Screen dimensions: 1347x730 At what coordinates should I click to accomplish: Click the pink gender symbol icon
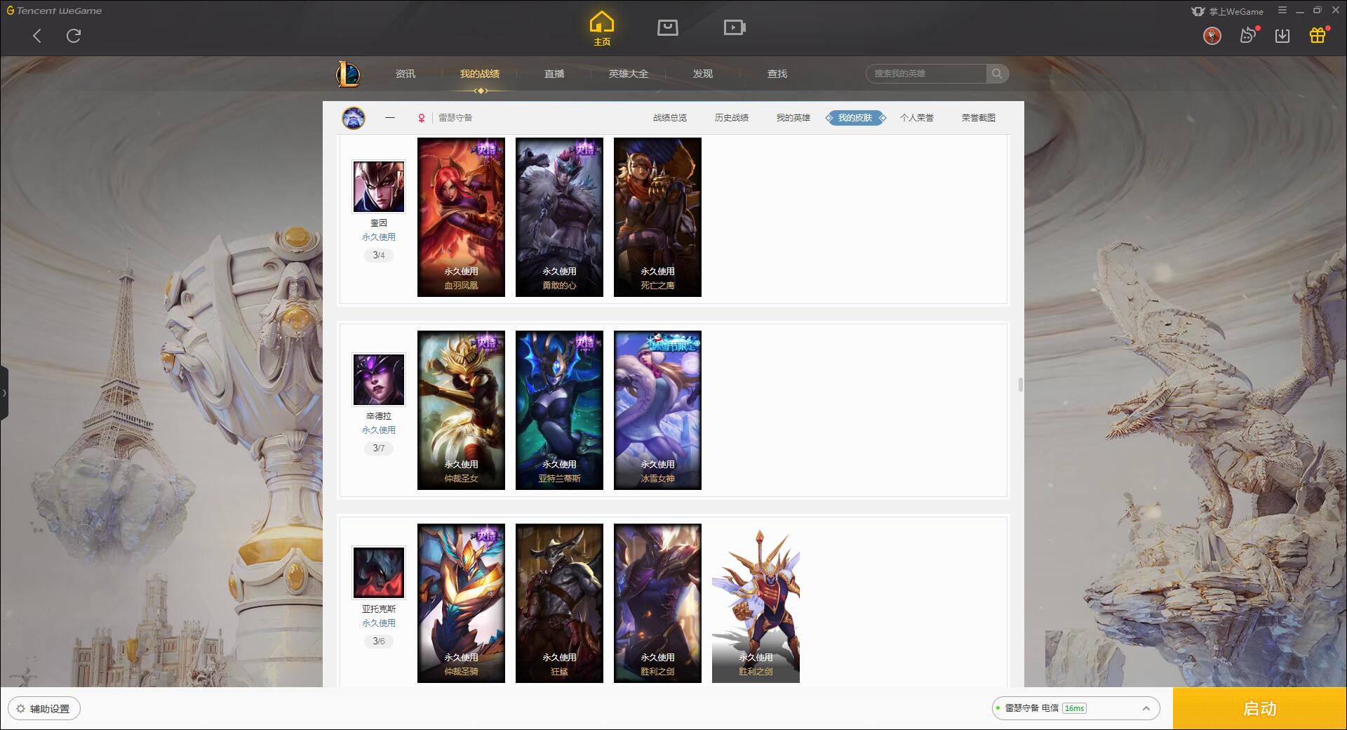click(x=422, y=118)
